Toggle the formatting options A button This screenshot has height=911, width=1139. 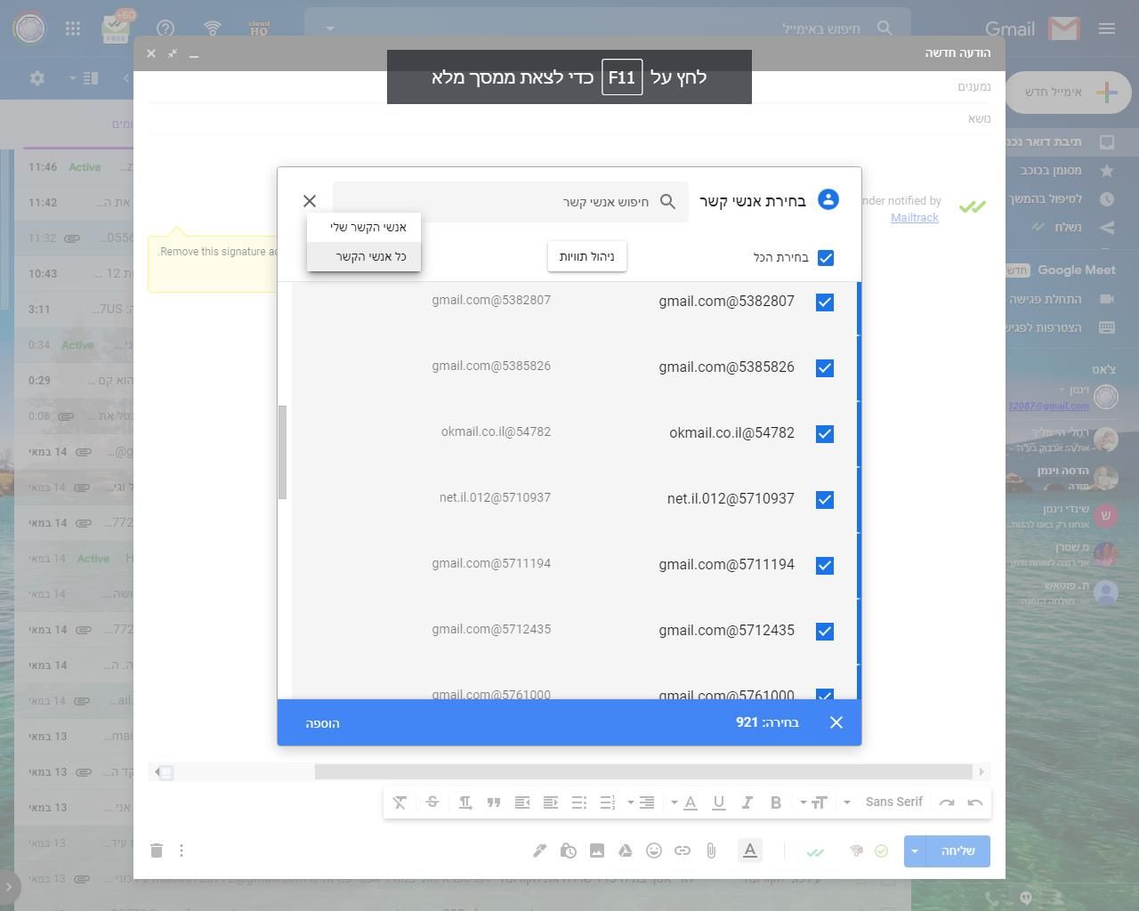(750, 851)
